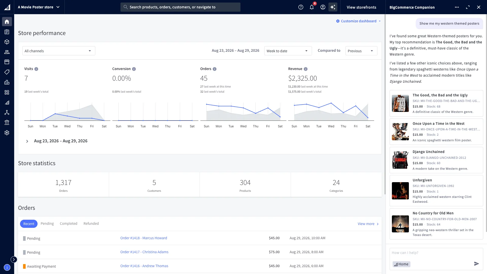Screen dimensions: 487x274
Task: Open the Week to date dropdown
Action: point(288,51)
